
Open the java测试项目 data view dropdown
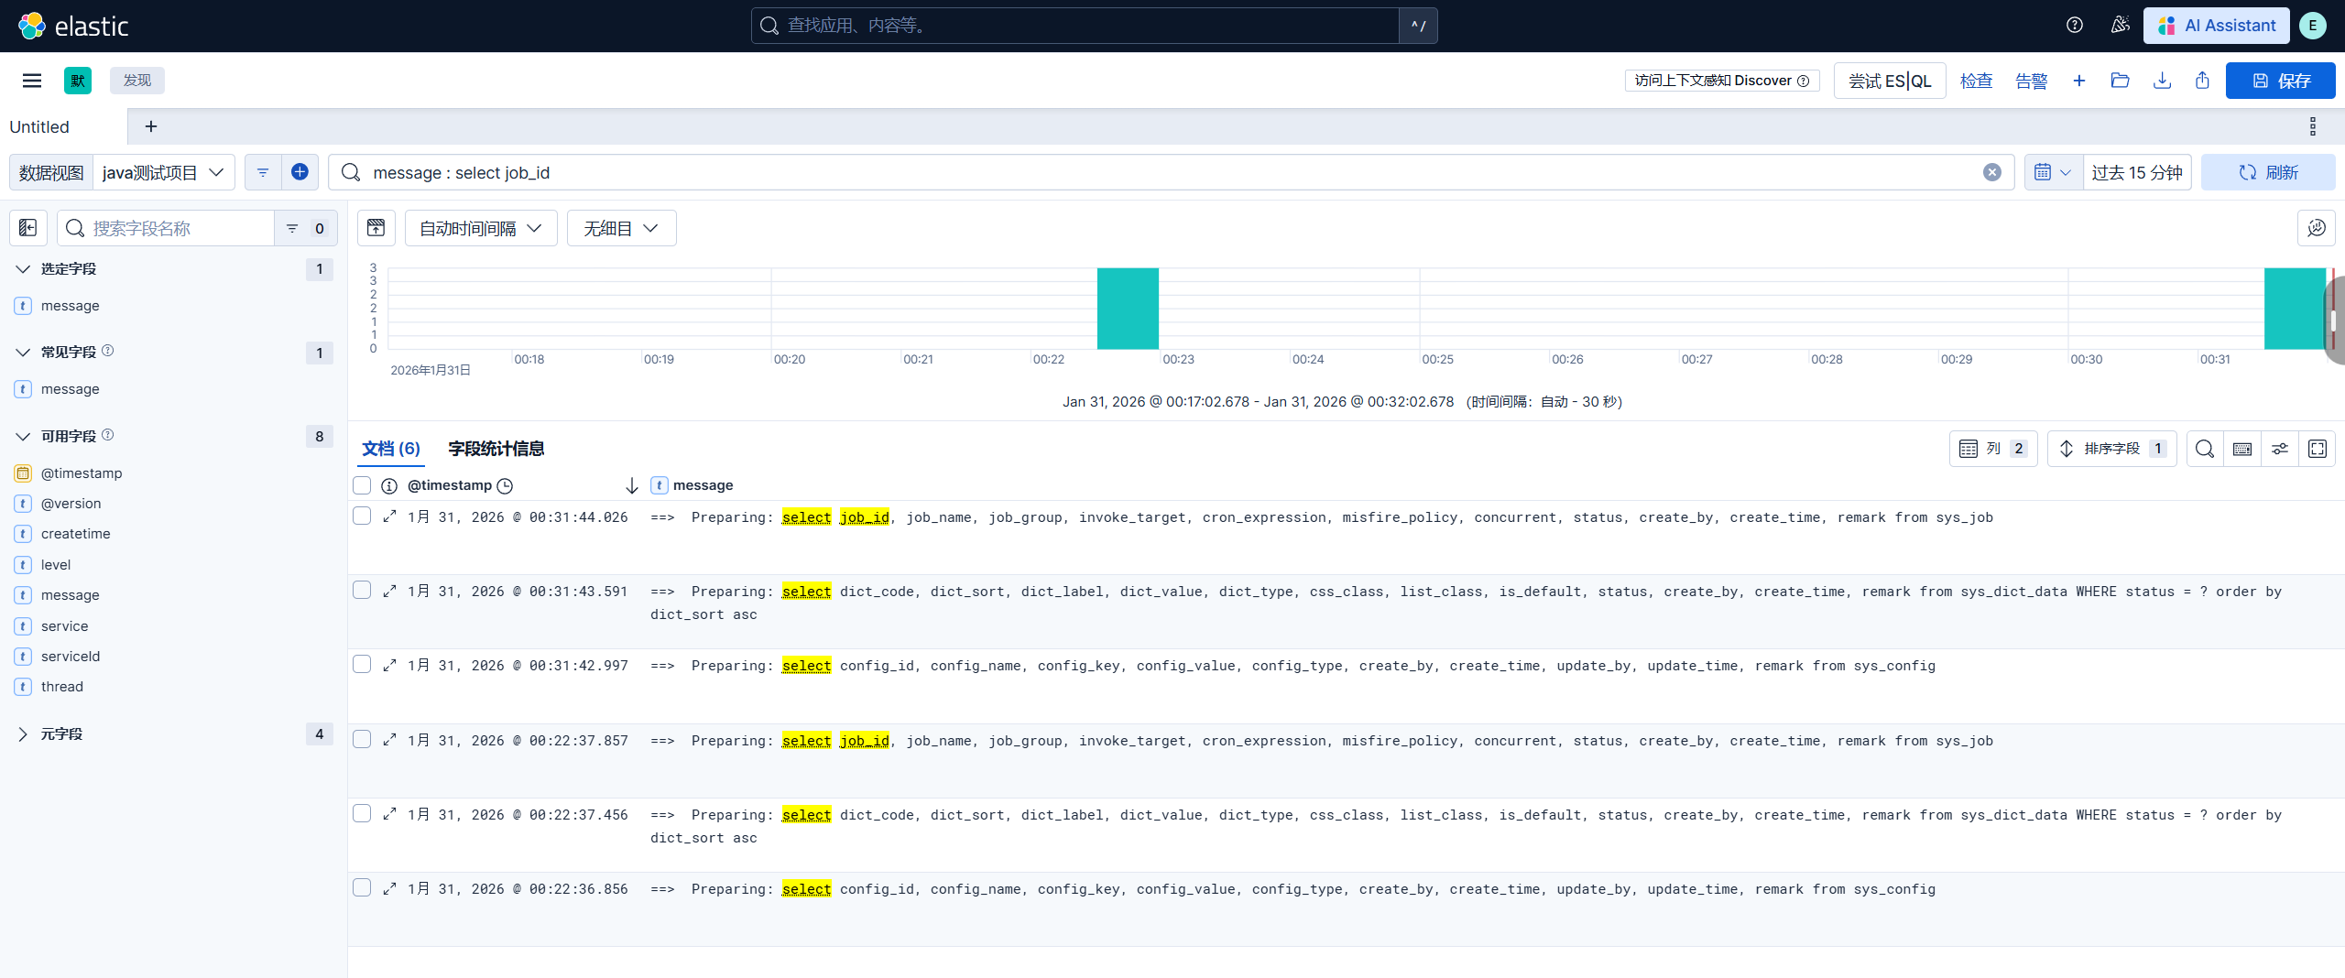pyautogui.click(x=163, y=172)
